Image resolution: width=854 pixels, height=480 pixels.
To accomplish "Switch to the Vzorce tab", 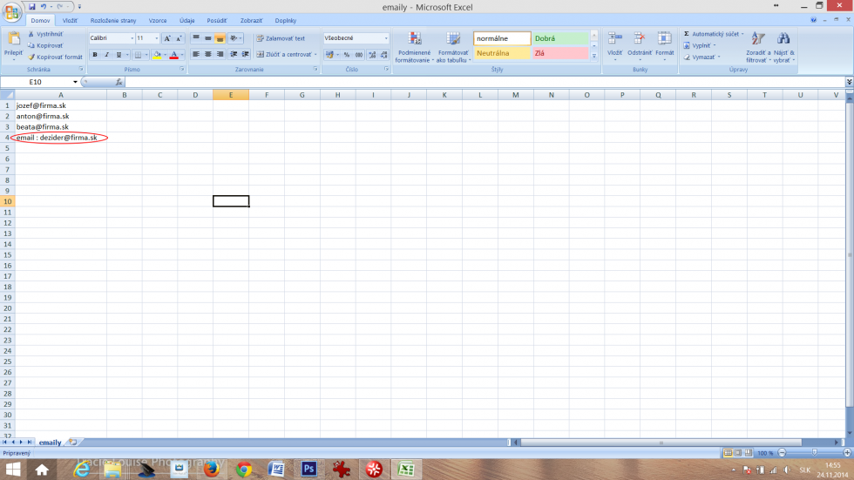I will point(158,21).
